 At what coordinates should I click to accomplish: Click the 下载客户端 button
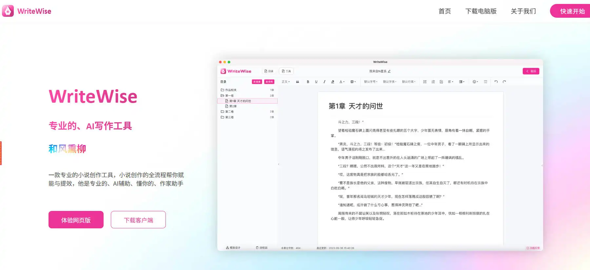(x=138, y=220)
